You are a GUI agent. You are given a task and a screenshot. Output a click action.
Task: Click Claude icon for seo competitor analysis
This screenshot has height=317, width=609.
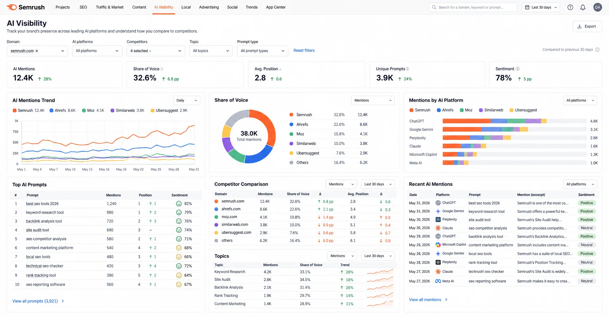[x=438, y=228]
